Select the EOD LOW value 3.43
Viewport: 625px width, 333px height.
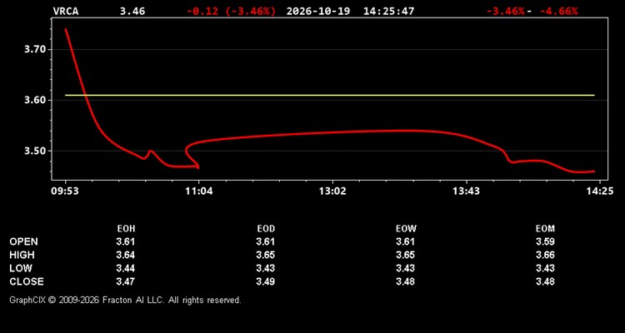[266, 268]
